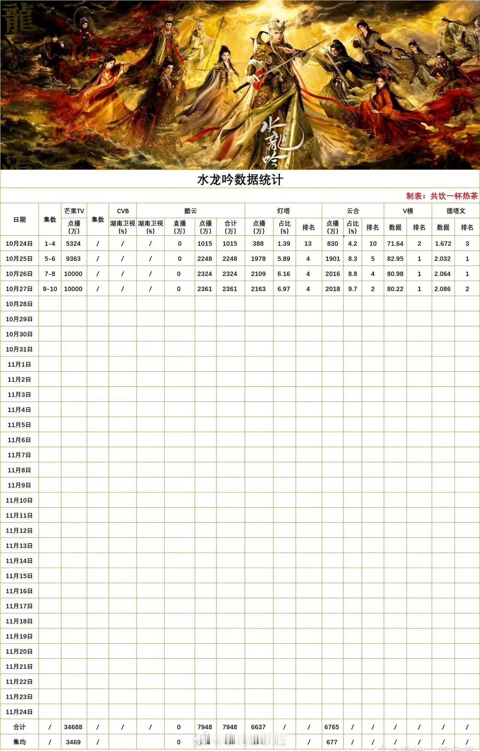Click the 灯塔 value 1978

258,258
